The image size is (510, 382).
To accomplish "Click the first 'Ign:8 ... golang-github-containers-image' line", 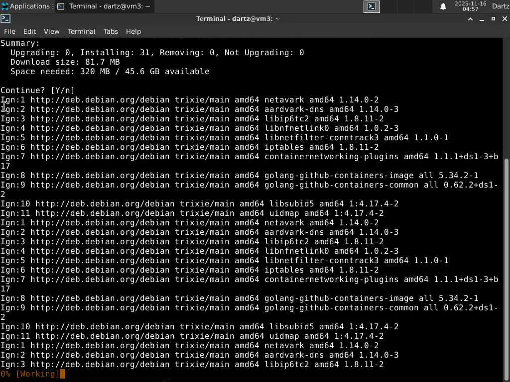I will pyautogui.click(x=240, y=176).
